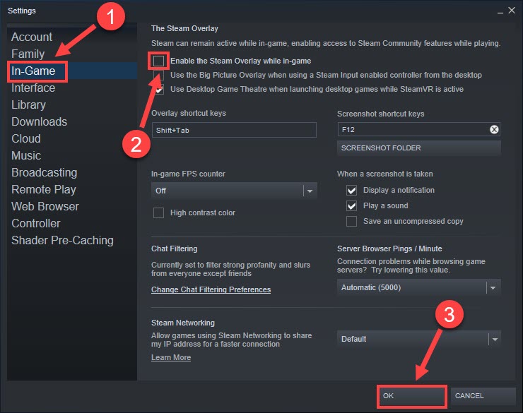Enable the Steam Overlay while in-game checkbox
523x413 pixels.
coord(158,61)
